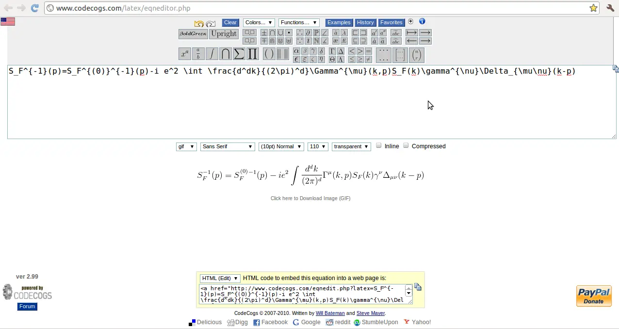Open the Sans Serif font dropdown

coord(228,146)
